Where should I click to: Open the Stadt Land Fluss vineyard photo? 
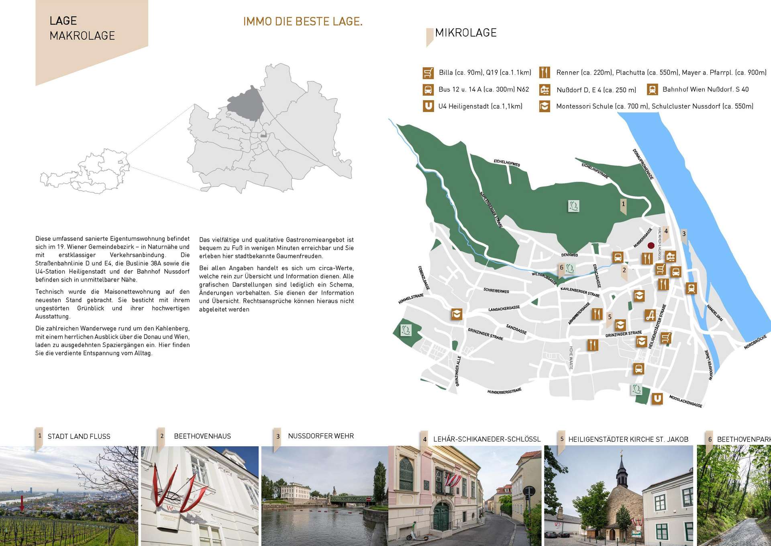click(x=69, y=495)
